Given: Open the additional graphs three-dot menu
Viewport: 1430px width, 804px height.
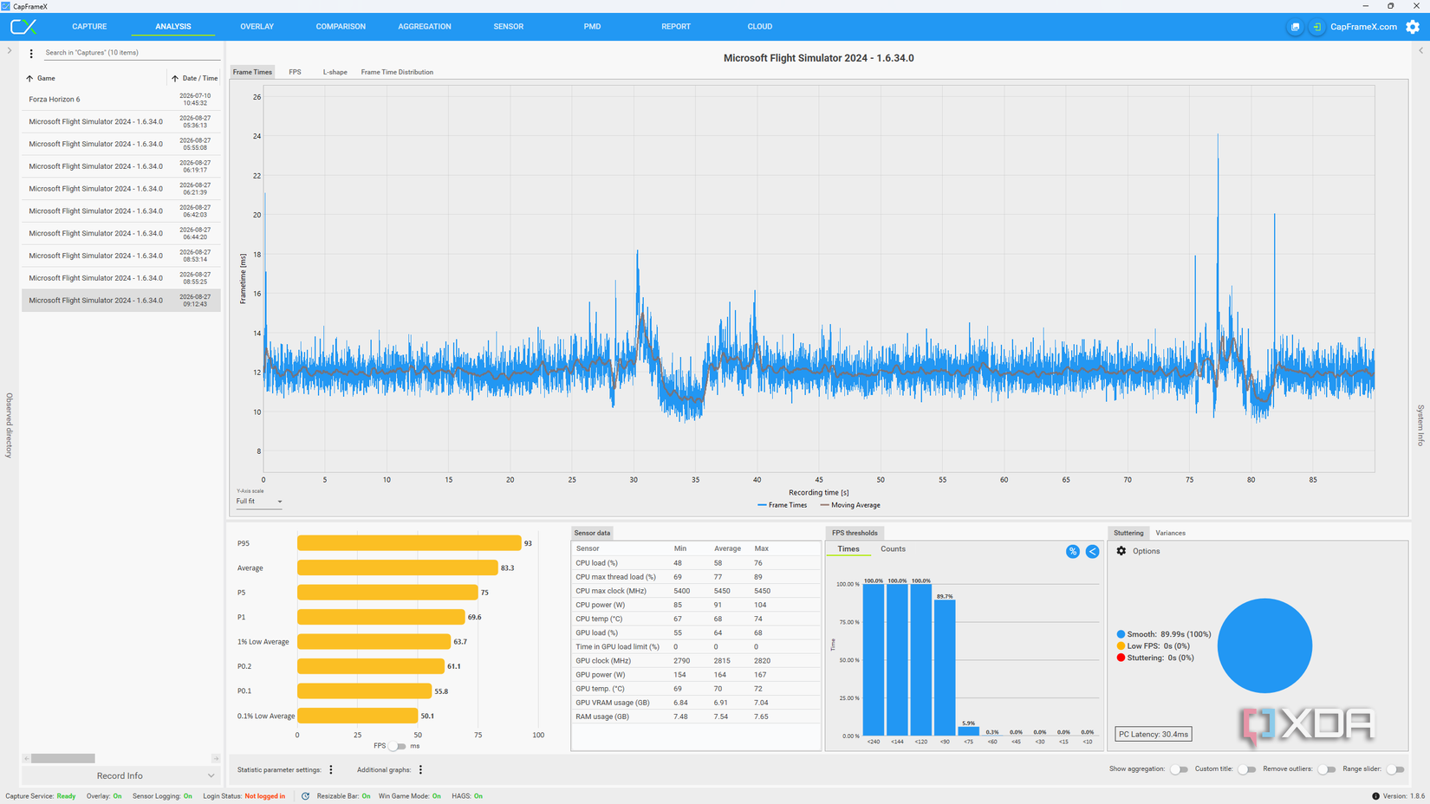Looking at the screenshot, I should [420, 769].
